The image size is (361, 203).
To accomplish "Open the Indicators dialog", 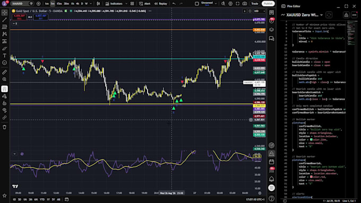I will [114, 4].
